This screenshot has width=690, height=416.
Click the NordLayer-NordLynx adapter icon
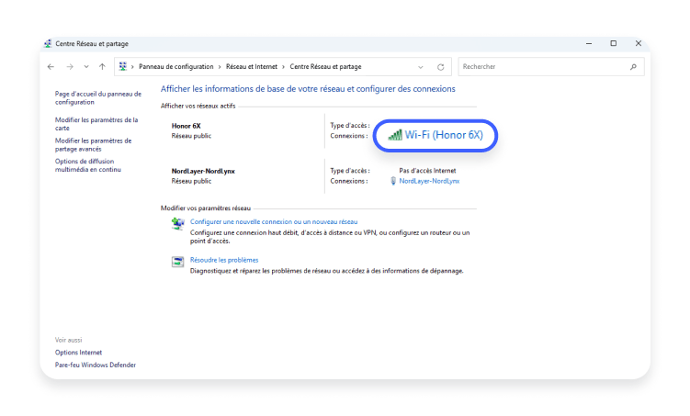(393, 181)
